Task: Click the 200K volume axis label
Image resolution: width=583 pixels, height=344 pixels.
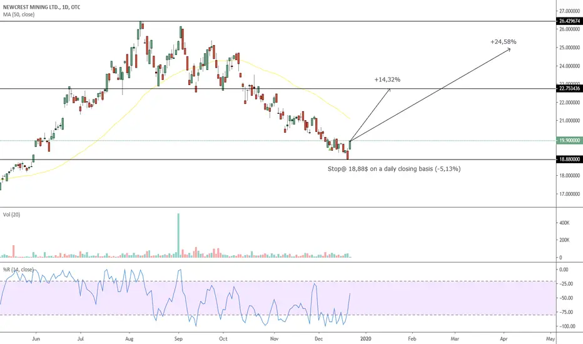Action: click(x=564, y=240)
